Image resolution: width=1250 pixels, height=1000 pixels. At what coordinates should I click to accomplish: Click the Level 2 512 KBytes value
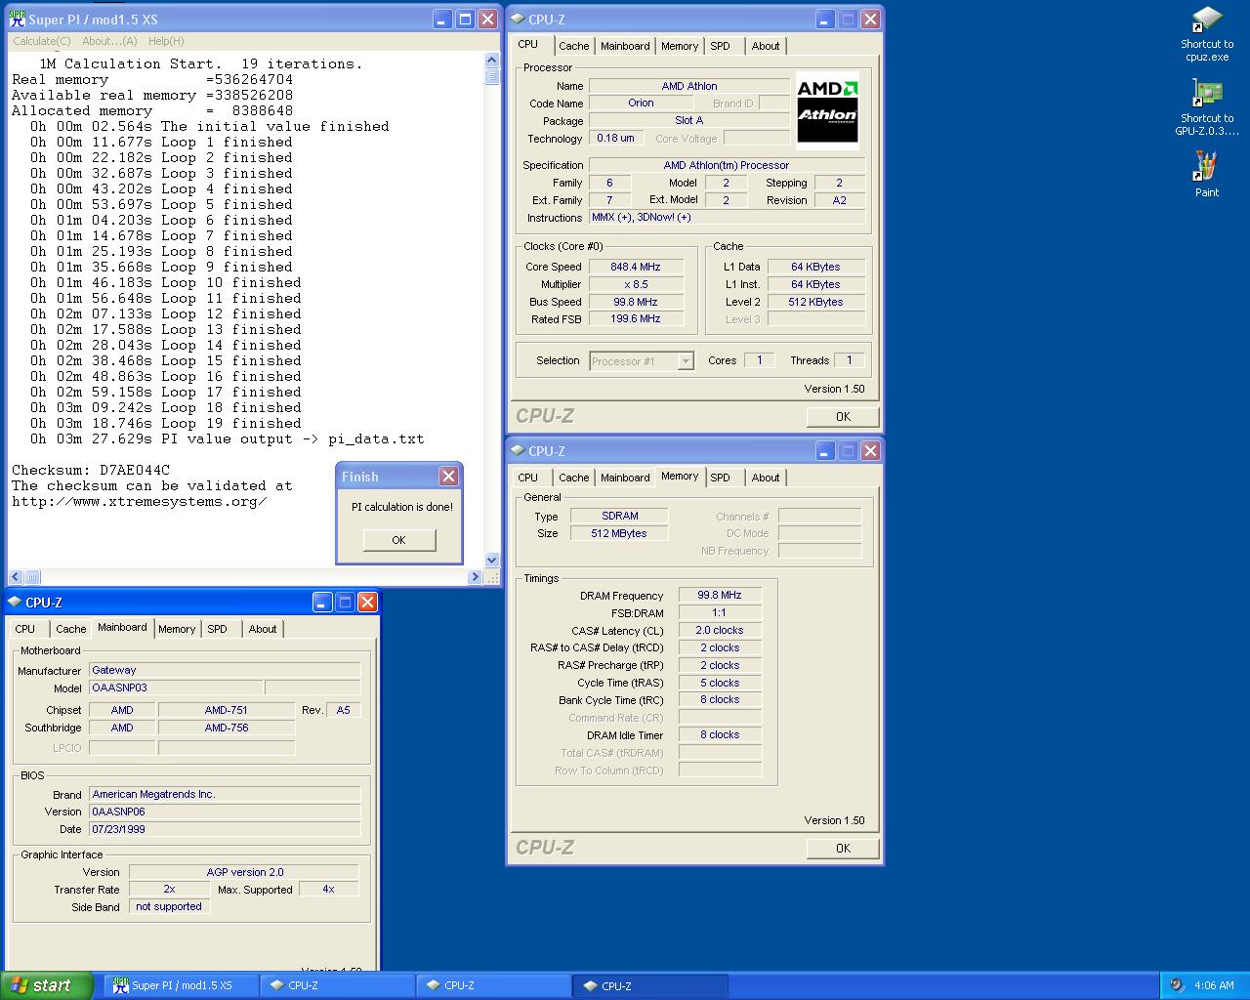pyautogui.click(x=815, y=302)
